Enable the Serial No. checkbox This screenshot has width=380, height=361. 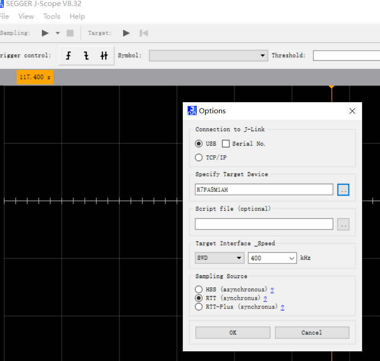point(225,144)
